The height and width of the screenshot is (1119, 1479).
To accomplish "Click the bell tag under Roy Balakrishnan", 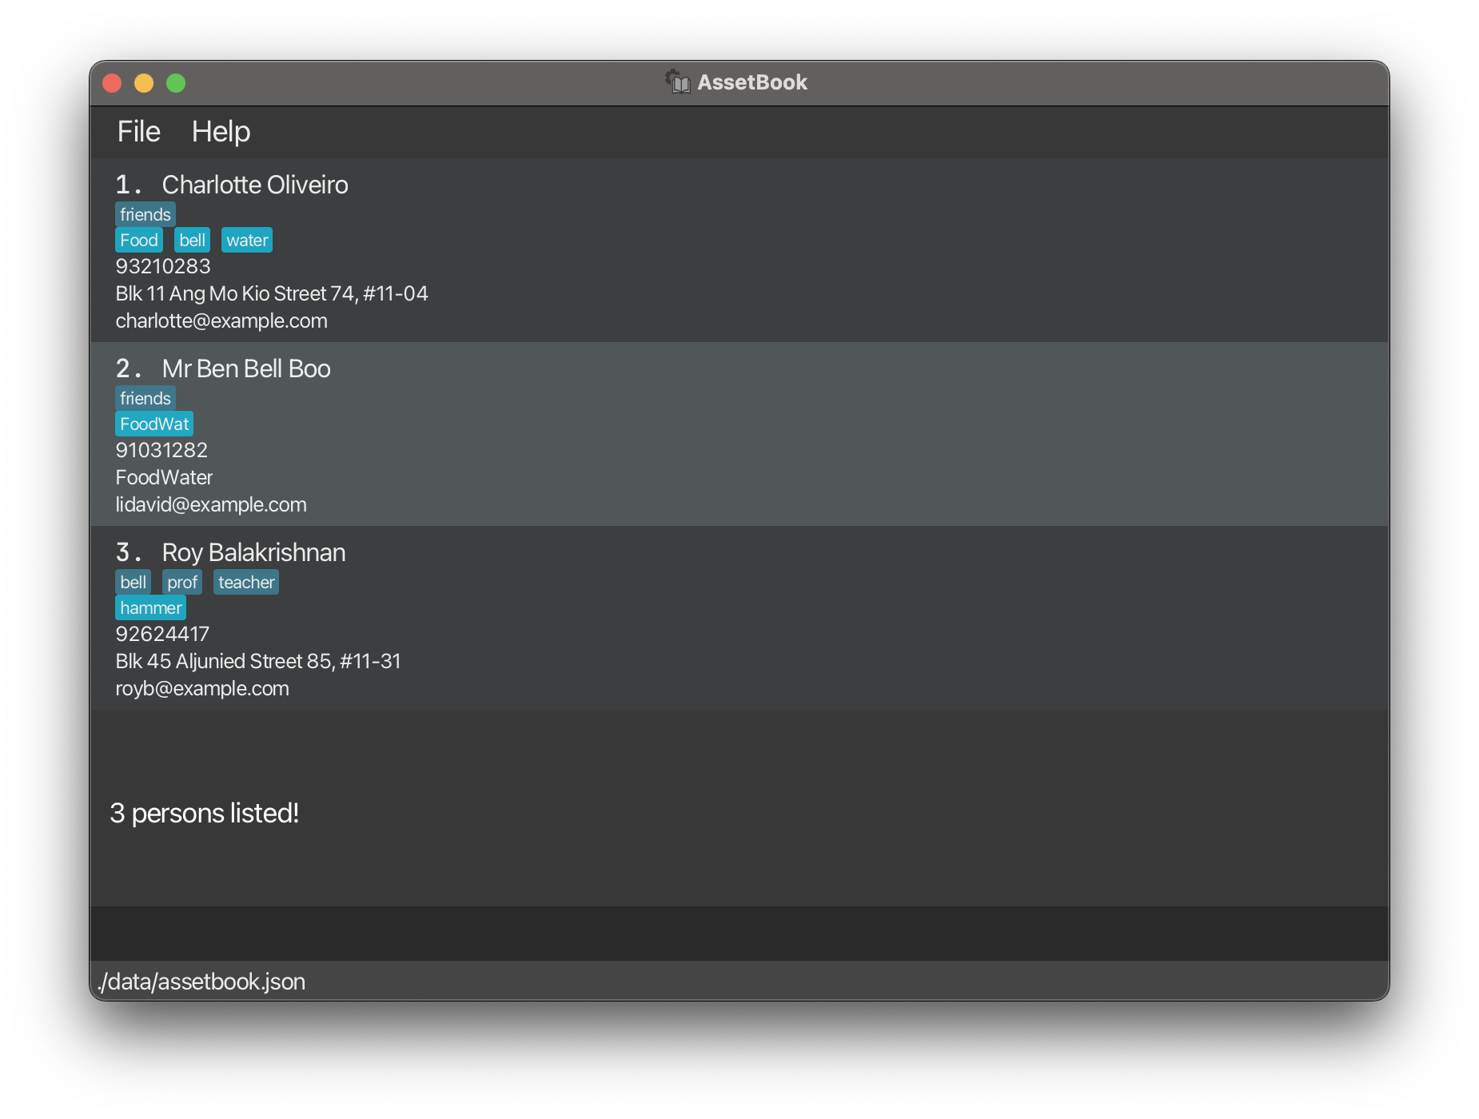I will pyautogui.click(x=133, y=582).
